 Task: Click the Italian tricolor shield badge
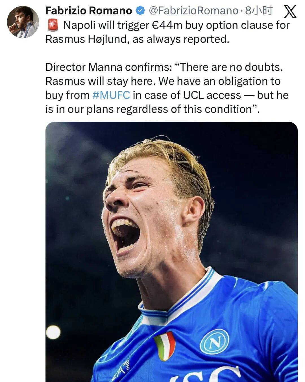click(165, 345)
